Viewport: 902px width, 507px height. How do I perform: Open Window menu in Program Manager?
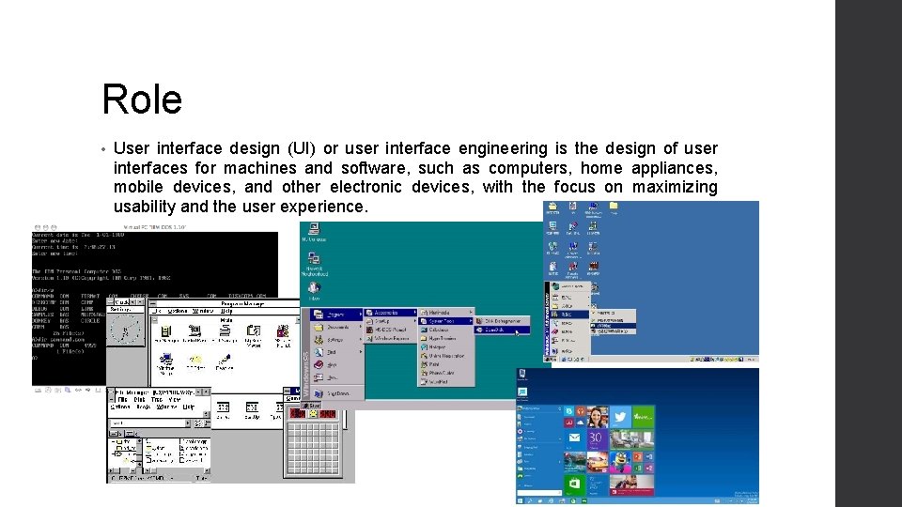(x=203, y=311)
